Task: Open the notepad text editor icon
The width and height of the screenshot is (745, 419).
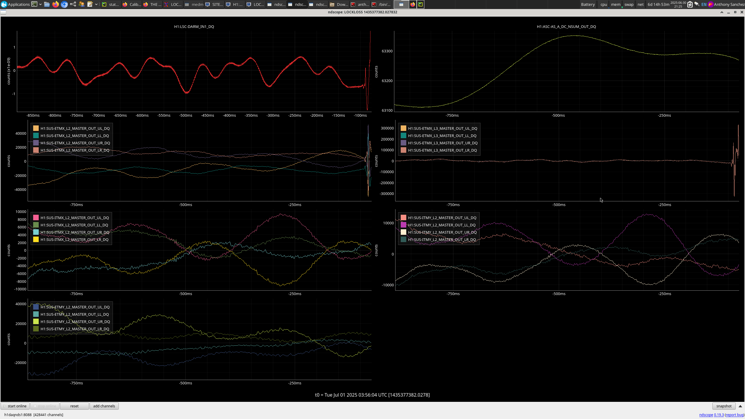Action: click(90, 4)
